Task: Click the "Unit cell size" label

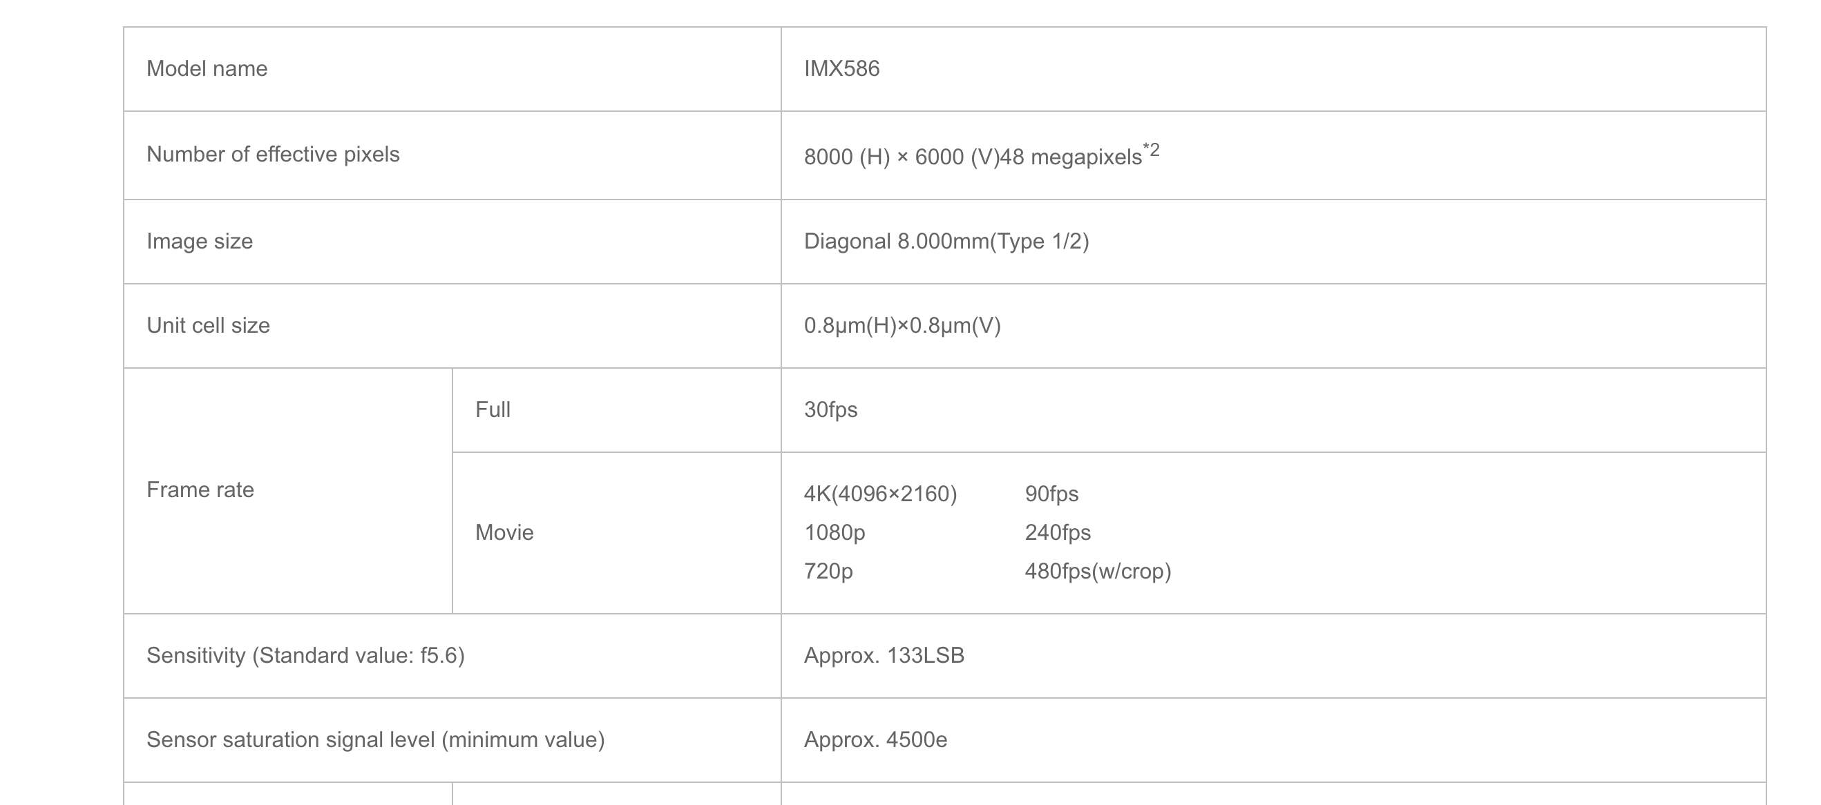Action: pyautogui.click(x=208, y=325)
